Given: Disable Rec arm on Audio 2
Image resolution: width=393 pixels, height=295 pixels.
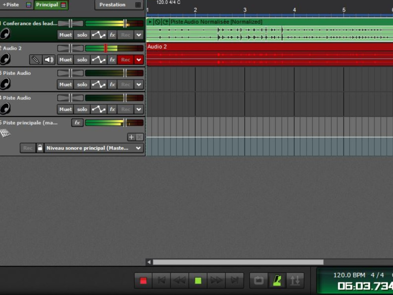Looking at the screenshot, I should tap(126, 60).
